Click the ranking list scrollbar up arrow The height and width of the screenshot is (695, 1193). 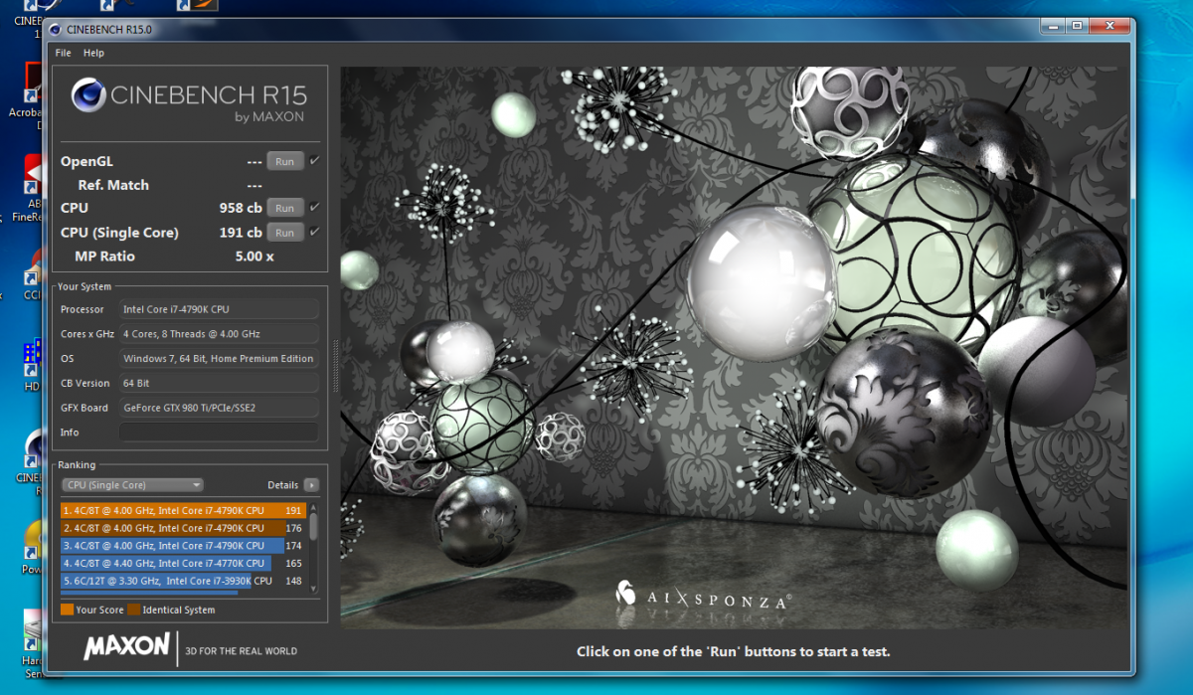point(314,507)
